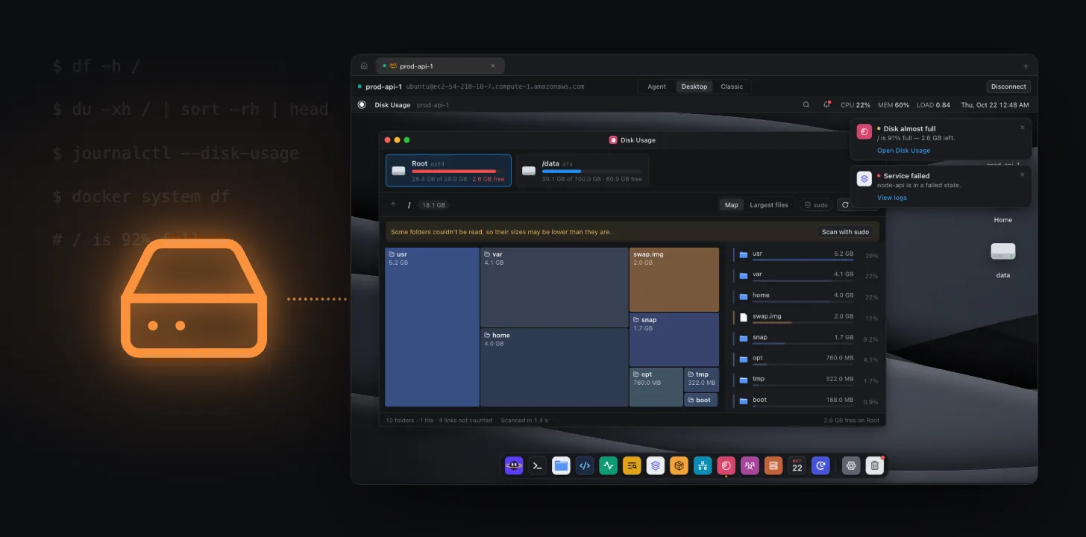Launch the code editor icon in the dock
1086x537 pixels.
point(585,466)
